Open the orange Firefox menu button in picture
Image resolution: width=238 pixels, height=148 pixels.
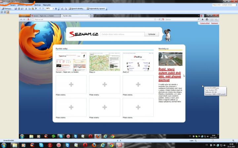24,15
